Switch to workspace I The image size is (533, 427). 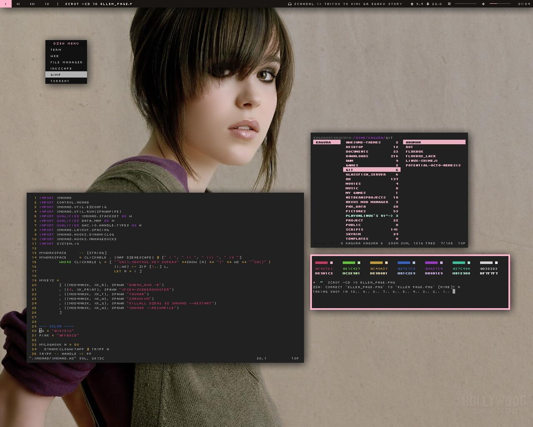pyautogui.click(x=6, y=4)
